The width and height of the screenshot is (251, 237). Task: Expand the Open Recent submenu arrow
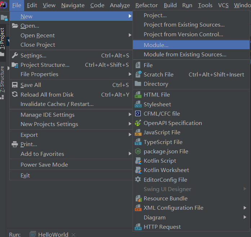pos(130,35)
